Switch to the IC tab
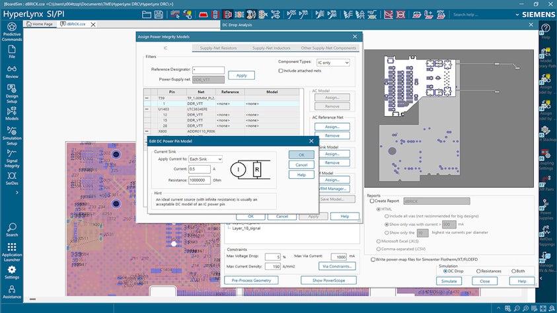Screen dimensions: 557x313 pyautogui.click(x=165, y=48)
